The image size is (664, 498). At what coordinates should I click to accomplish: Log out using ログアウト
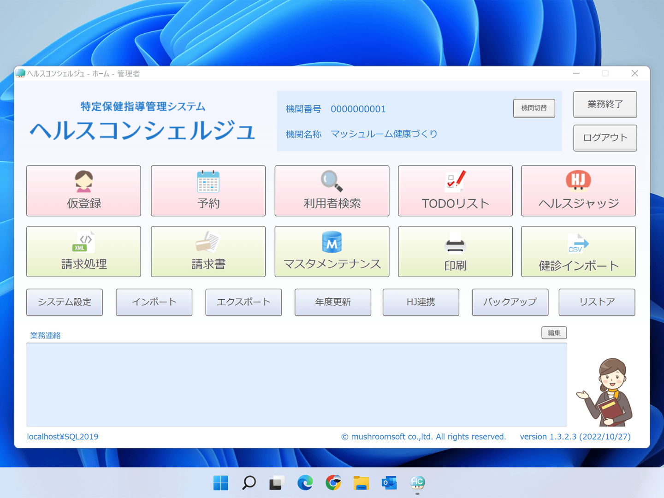pos(605,138)
